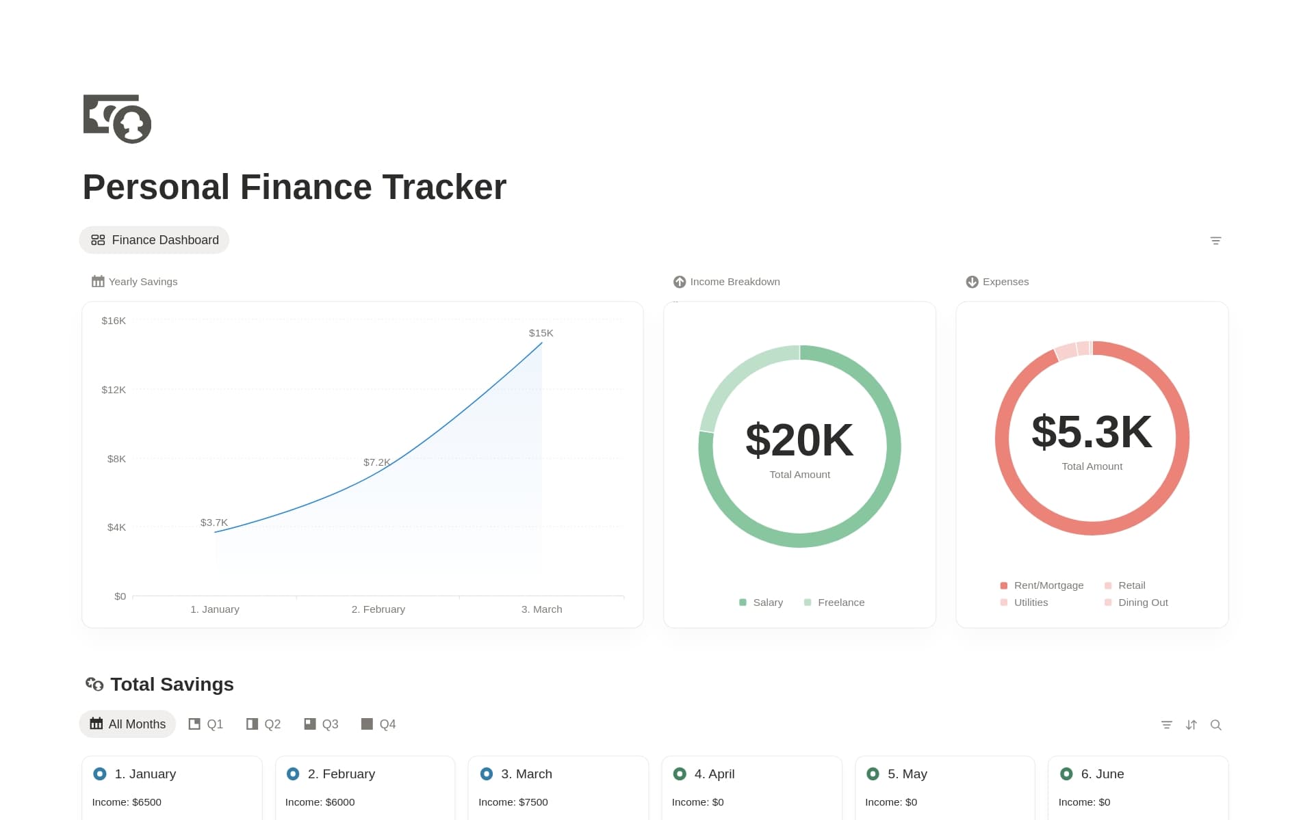Open the 6. June card

(1102, 774)
